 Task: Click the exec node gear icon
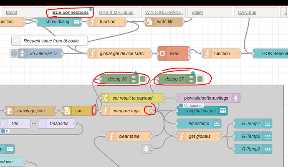coord(163,53)
